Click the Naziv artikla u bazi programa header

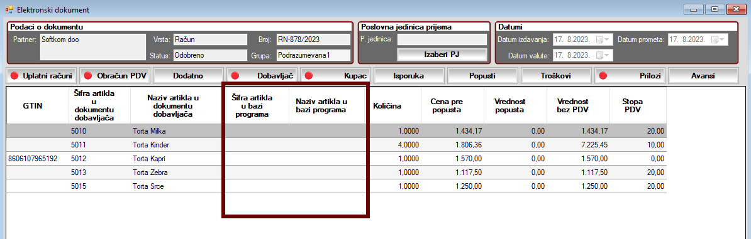point(328,105)
